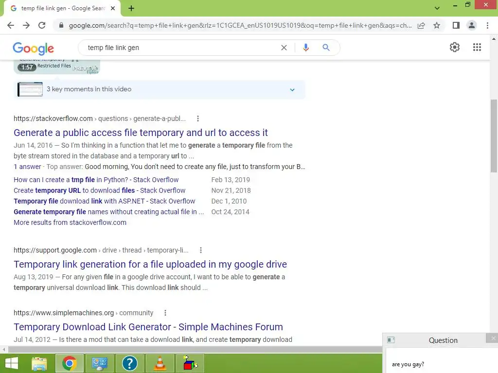Viewport: 498px width, 373px height.
Task: Open the more options for simplemachines.org result
Action: [165, 313]
